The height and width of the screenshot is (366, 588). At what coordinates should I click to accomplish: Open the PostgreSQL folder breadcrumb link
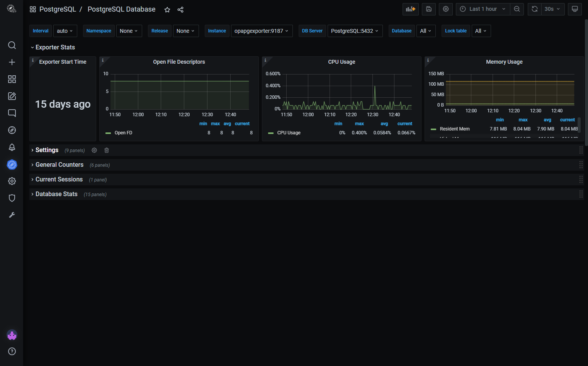[x=58, y=9]
